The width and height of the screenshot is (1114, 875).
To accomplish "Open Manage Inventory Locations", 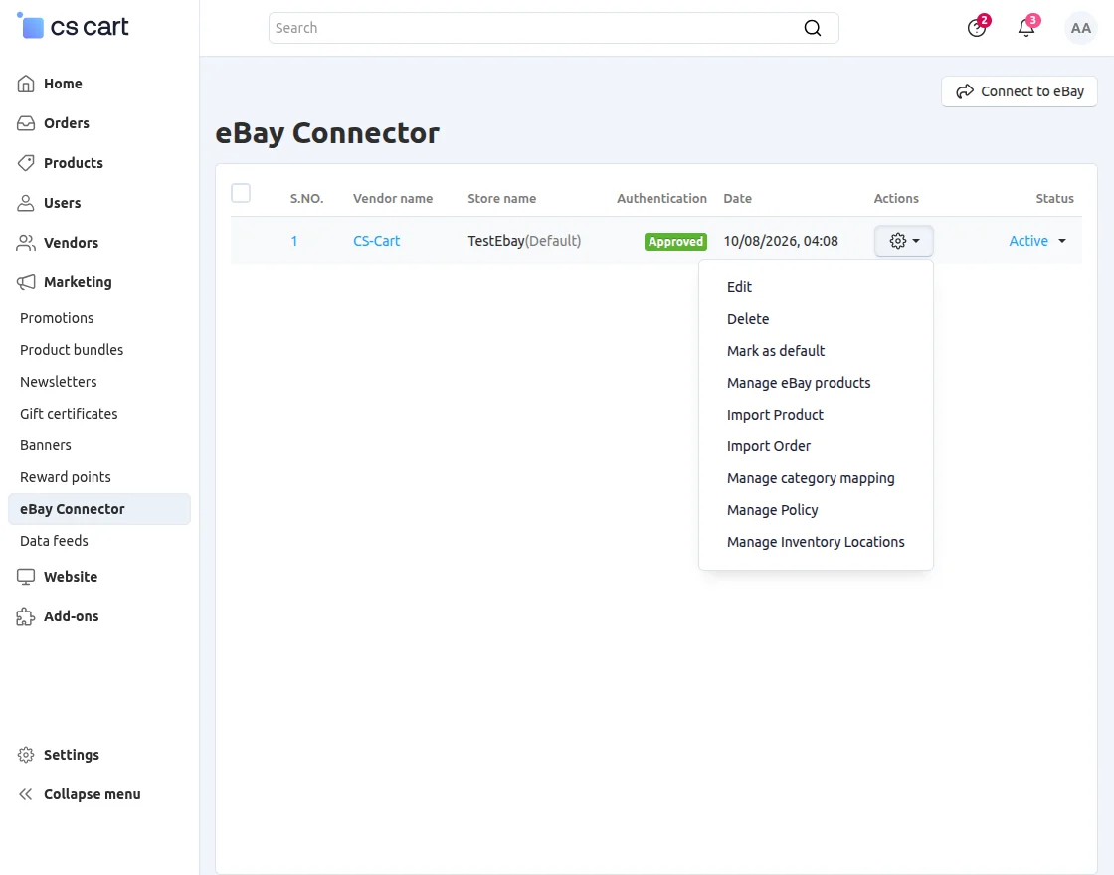I will click(816, 542).
